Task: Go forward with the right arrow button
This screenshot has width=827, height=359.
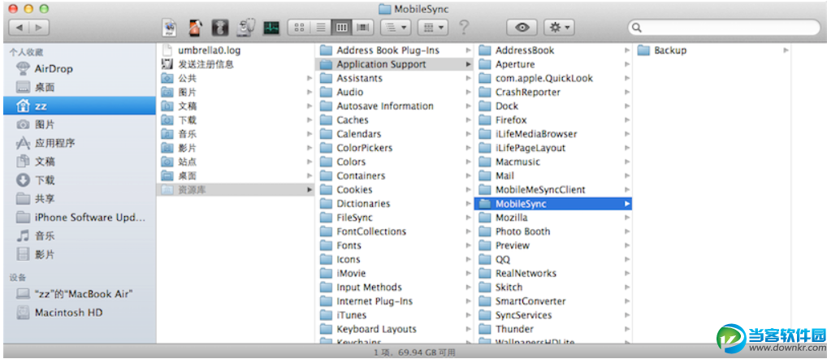Action: click(39, 28)
